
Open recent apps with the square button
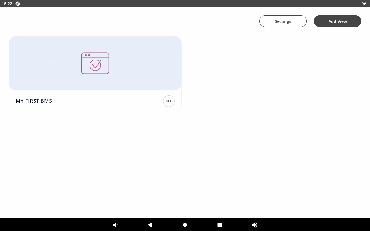[220, 225]
